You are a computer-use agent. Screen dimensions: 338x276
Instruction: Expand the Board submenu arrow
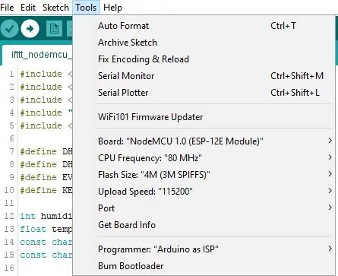(x=330, y=141)
